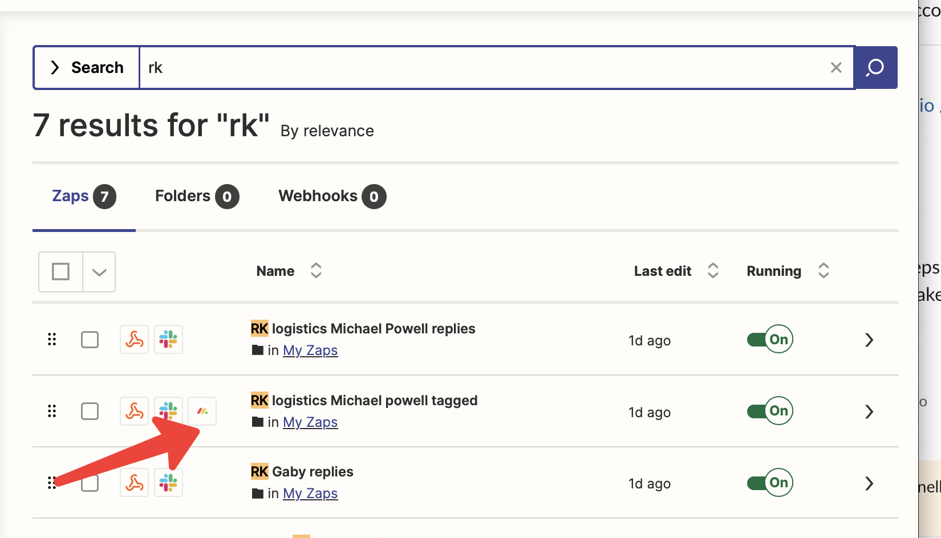Turn off the Gaby replies zap toggle

[x=770, y=483]
